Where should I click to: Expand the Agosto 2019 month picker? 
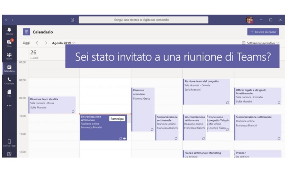pyautogui.click(x=63, y=43)
